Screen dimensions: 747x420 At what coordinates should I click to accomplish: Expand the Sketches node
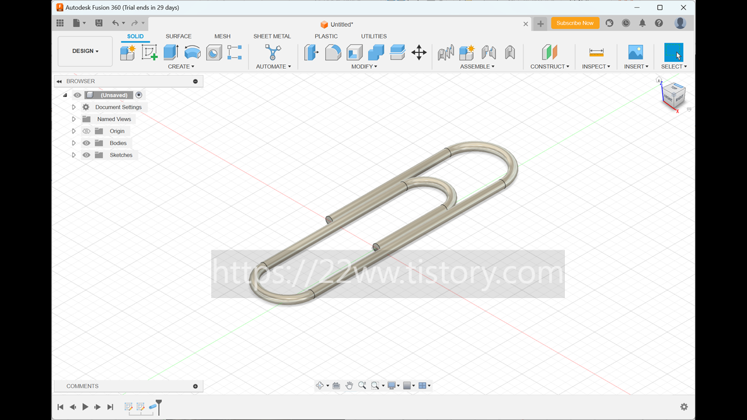click(74, 155)
